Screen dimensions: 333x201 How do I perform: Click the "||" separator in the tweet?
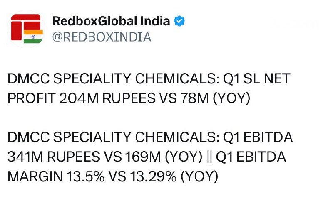tap(209, 157)
